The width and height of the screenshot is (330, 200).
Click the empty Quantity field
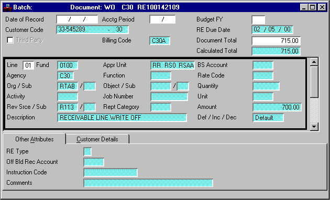pos(266,86)
